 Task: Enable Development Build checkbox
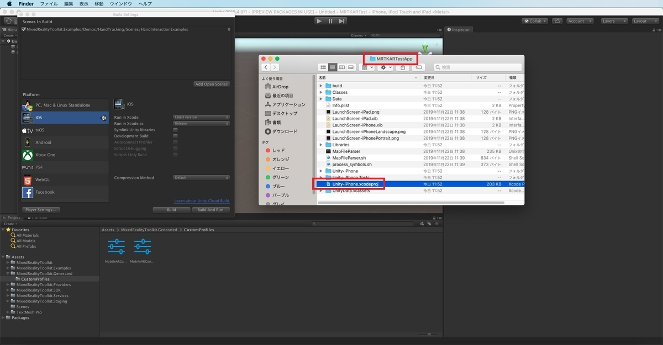point(176,136)
